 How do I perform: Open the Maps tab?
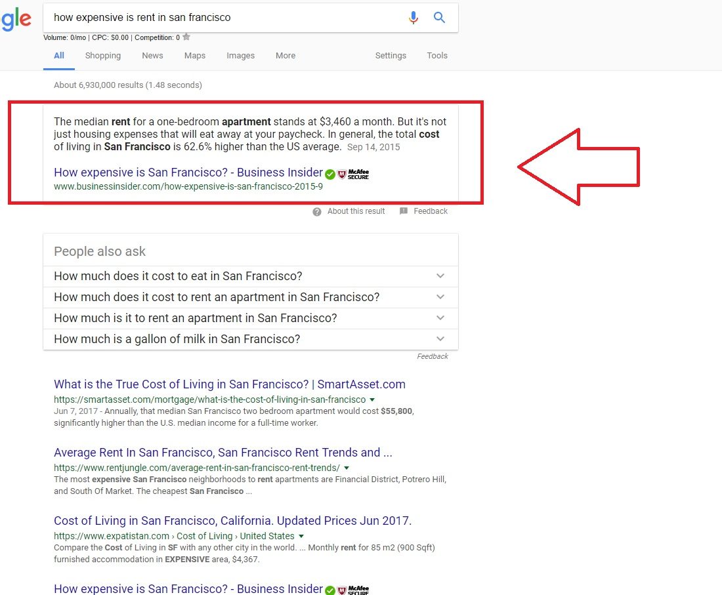(195, 56)
